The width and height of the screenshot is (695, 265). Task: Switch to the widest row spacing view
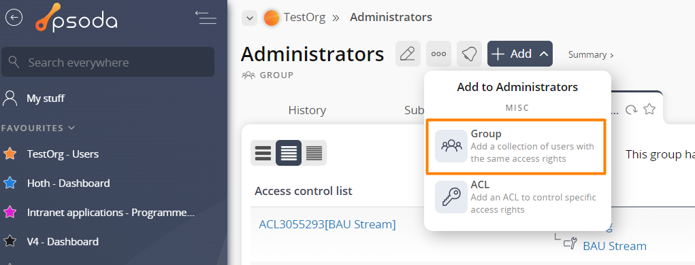tap(263, 153)
